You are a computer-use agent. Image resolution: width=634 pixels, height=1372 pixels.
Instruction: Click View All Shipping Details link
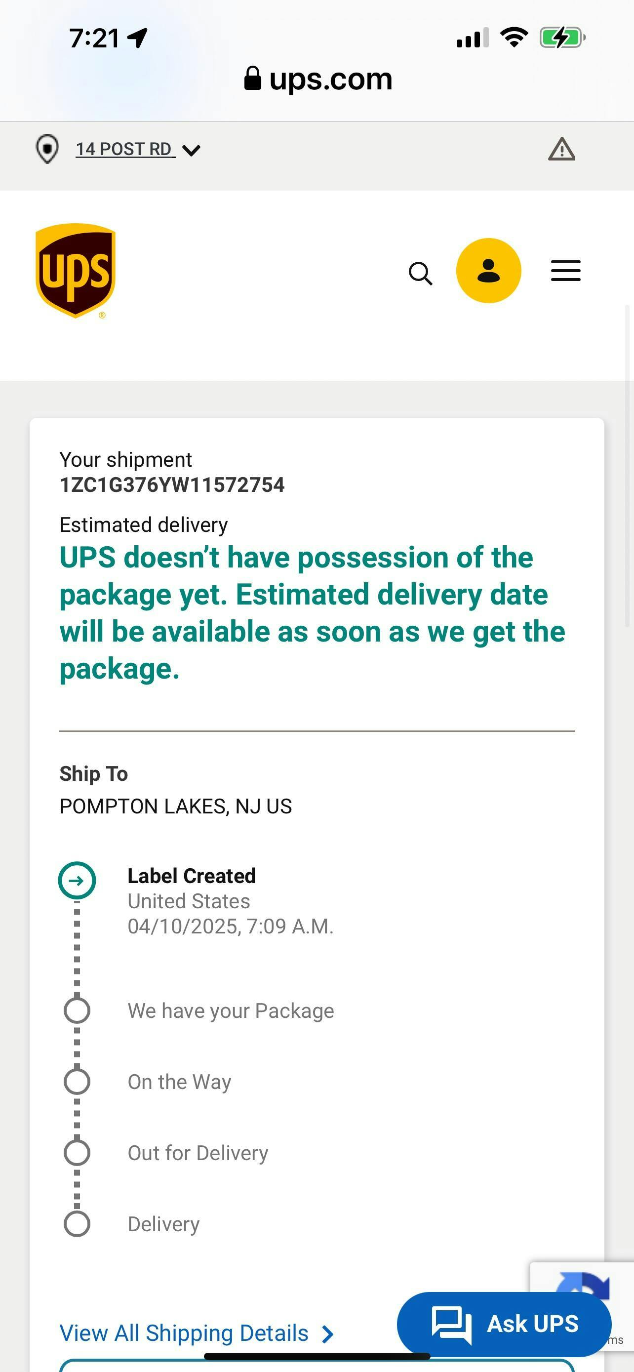[184, 1333]
